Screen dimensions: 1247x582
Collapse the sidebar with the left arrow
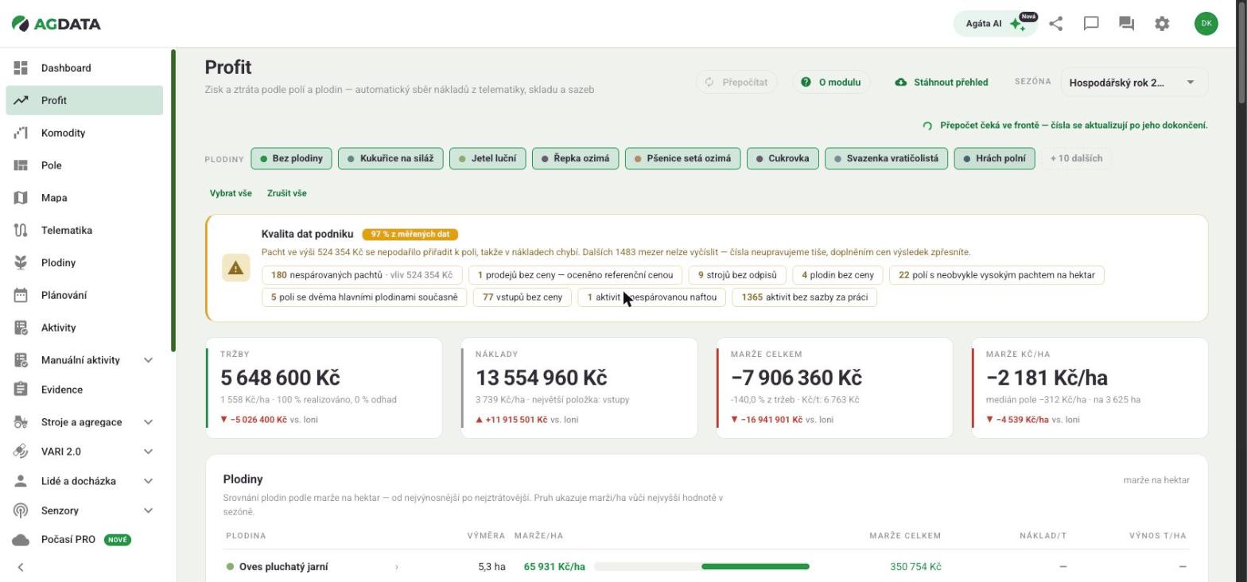(21, 567)
